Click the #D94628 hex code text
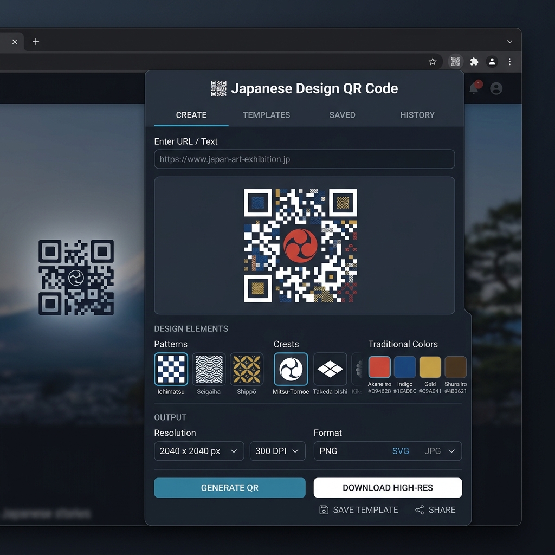Screen dimensions: 555x555 (379, 391)
